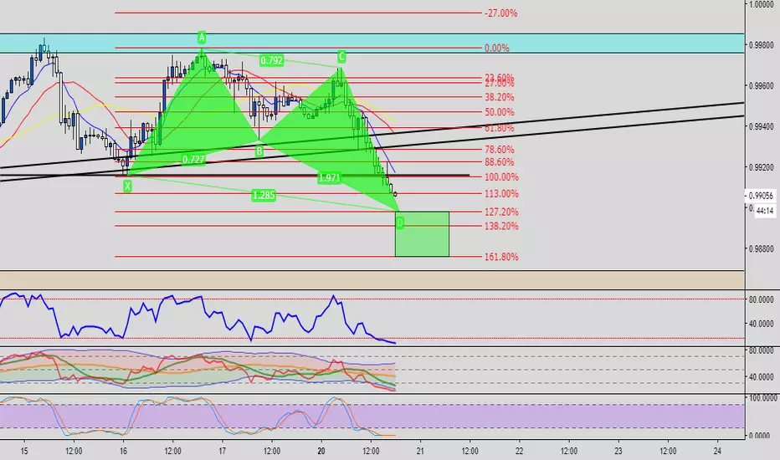Click the 138.20% extension label
The height and width of the screenshot is (460, 780).
click(x=501, y=227)
